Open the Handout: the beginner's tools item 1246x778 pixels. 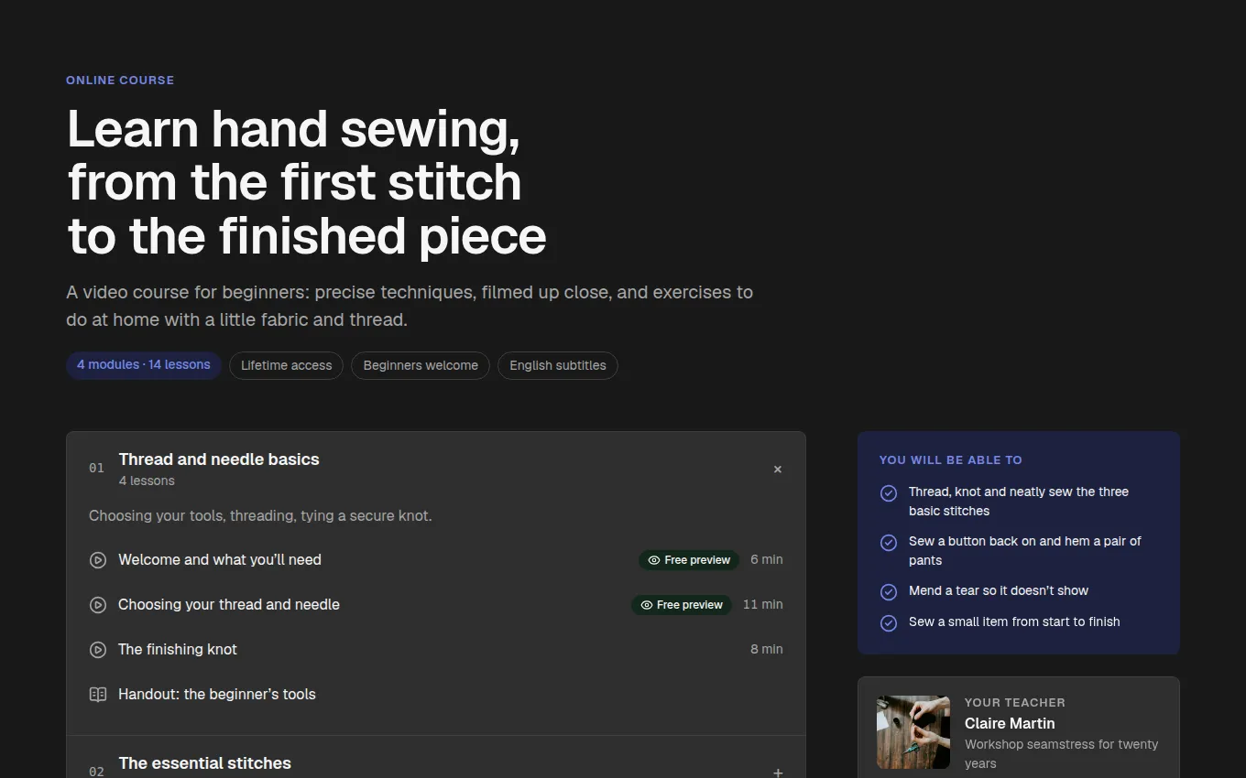(436, 695)
